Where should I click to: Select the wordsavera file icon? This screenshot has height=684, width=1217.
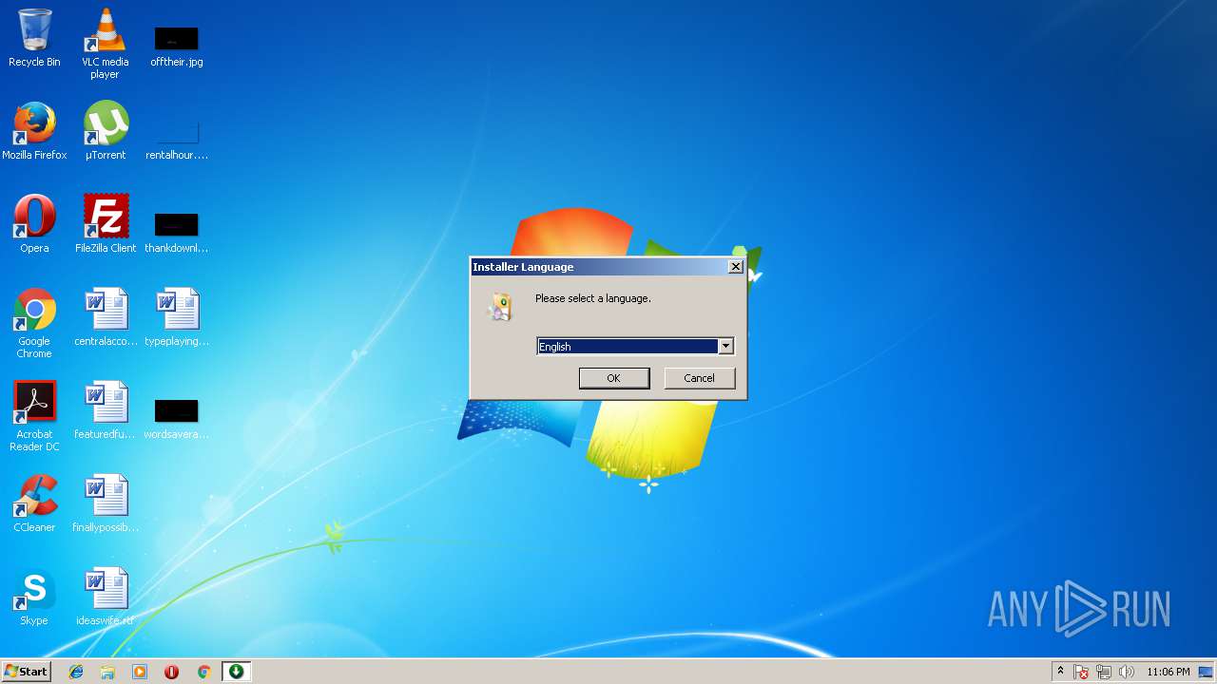176,418
